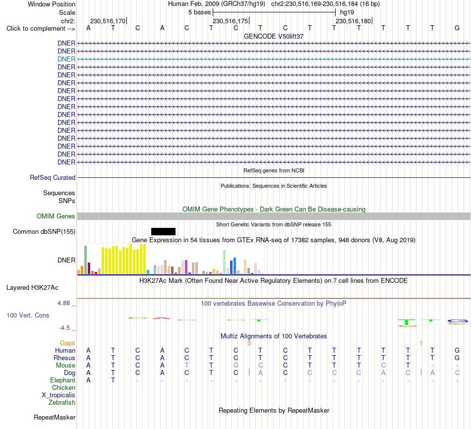This screenshot has height=429, width=471.
Task: Click the gray OMIM Genes bar
Action: click(x=274, y=216)
